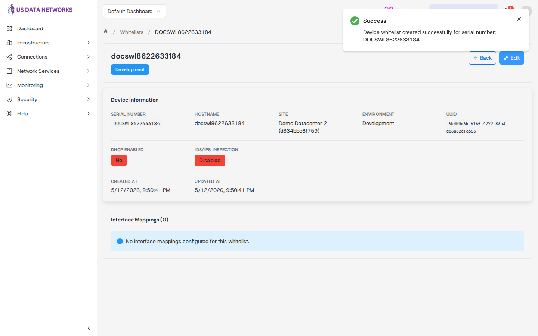Expand the Connections menu chevron
Image resolution: width=538 pixels, height=336 pixels.
(x=89, y=57)
